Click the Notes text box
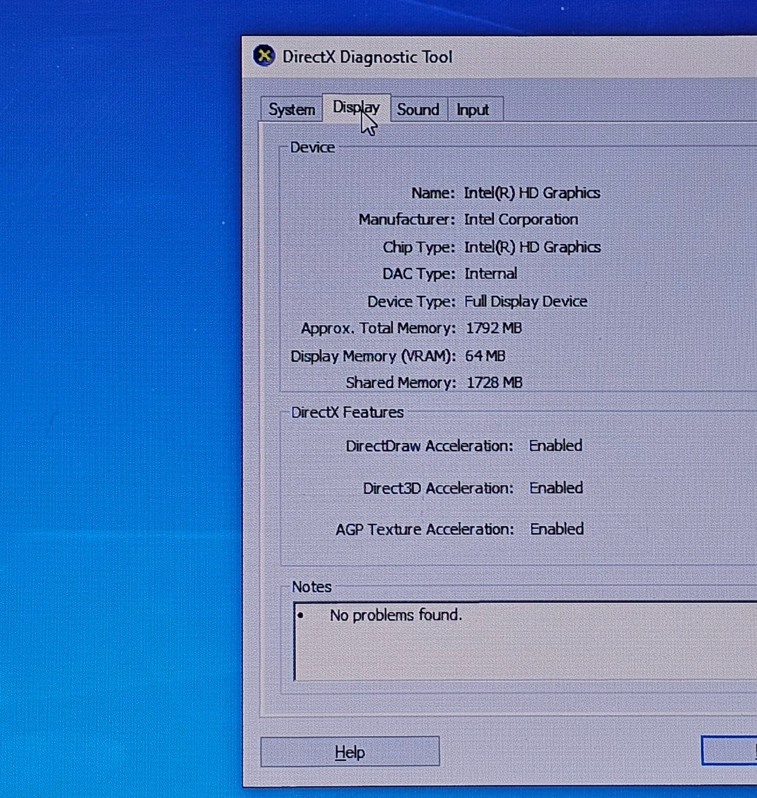The image size is (757, 798). [x=525, y=641]
